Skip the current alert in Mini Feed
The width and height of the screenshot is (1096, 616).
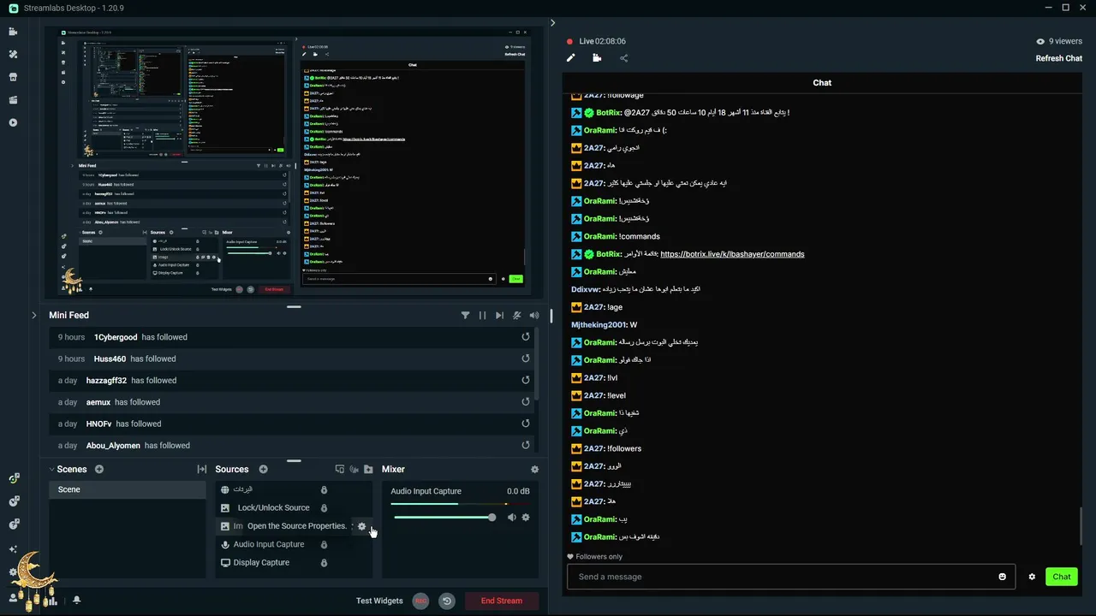pyautogui.click(x=499, y=315)
